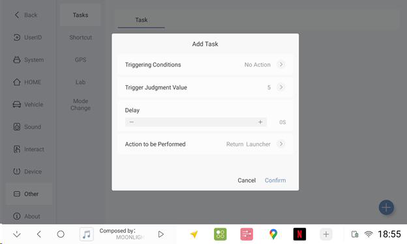Open the Lab submenu

click(x=80, y=82)
